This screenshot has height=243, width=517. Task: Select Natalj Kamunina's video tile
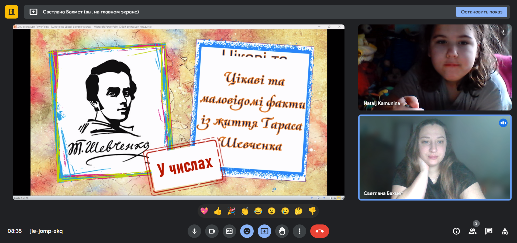435,67
